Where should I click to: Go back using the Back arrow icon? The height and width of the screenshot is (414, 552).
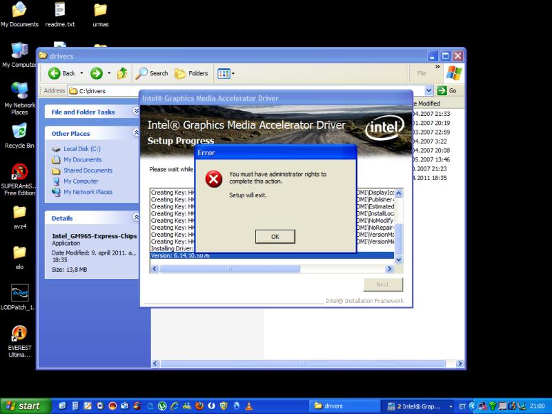(55, 73)
